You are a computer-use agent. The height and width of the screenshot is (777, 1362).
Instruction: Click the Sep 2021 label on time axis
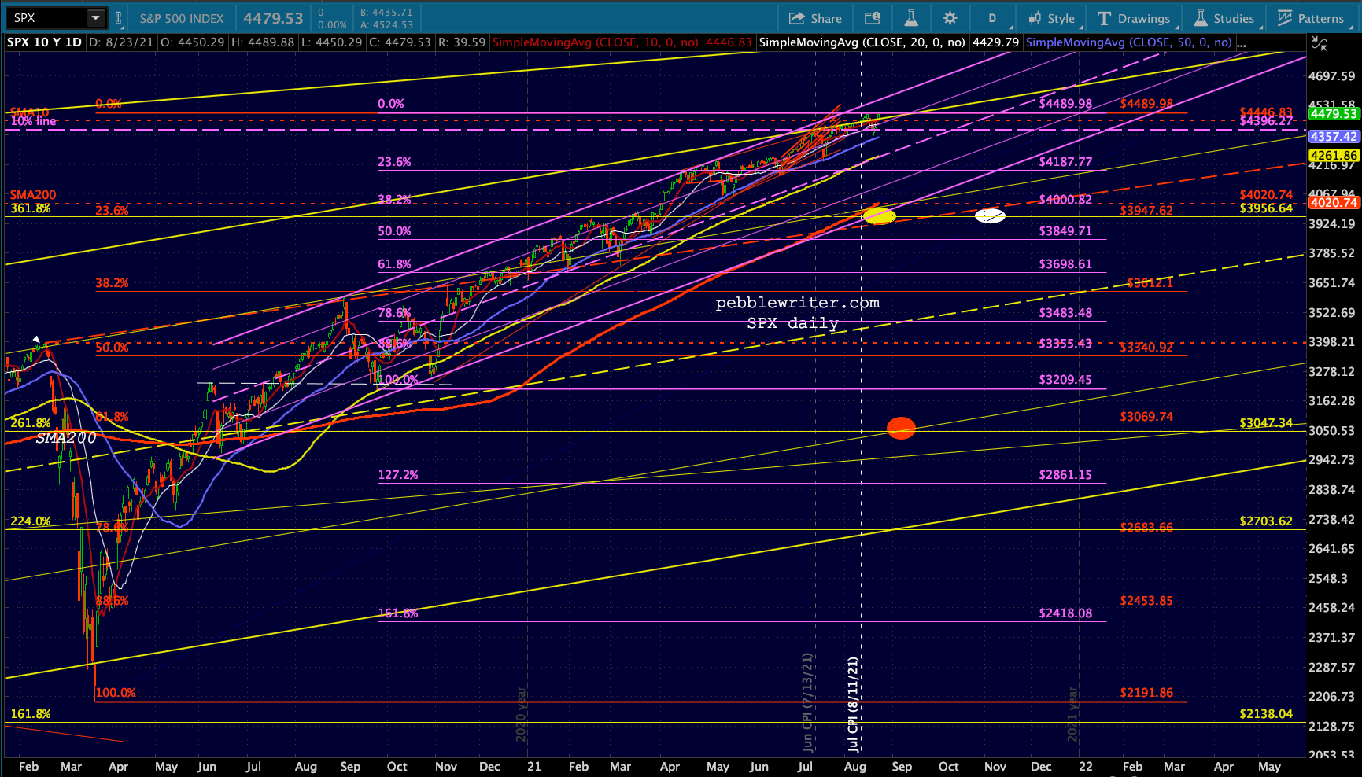(x=902, y=767)
